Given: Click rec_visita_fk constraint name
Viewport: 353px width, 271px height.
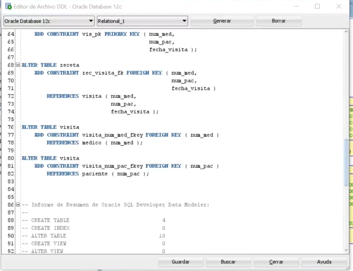Looking at the screenshot, I should point(103,73).
